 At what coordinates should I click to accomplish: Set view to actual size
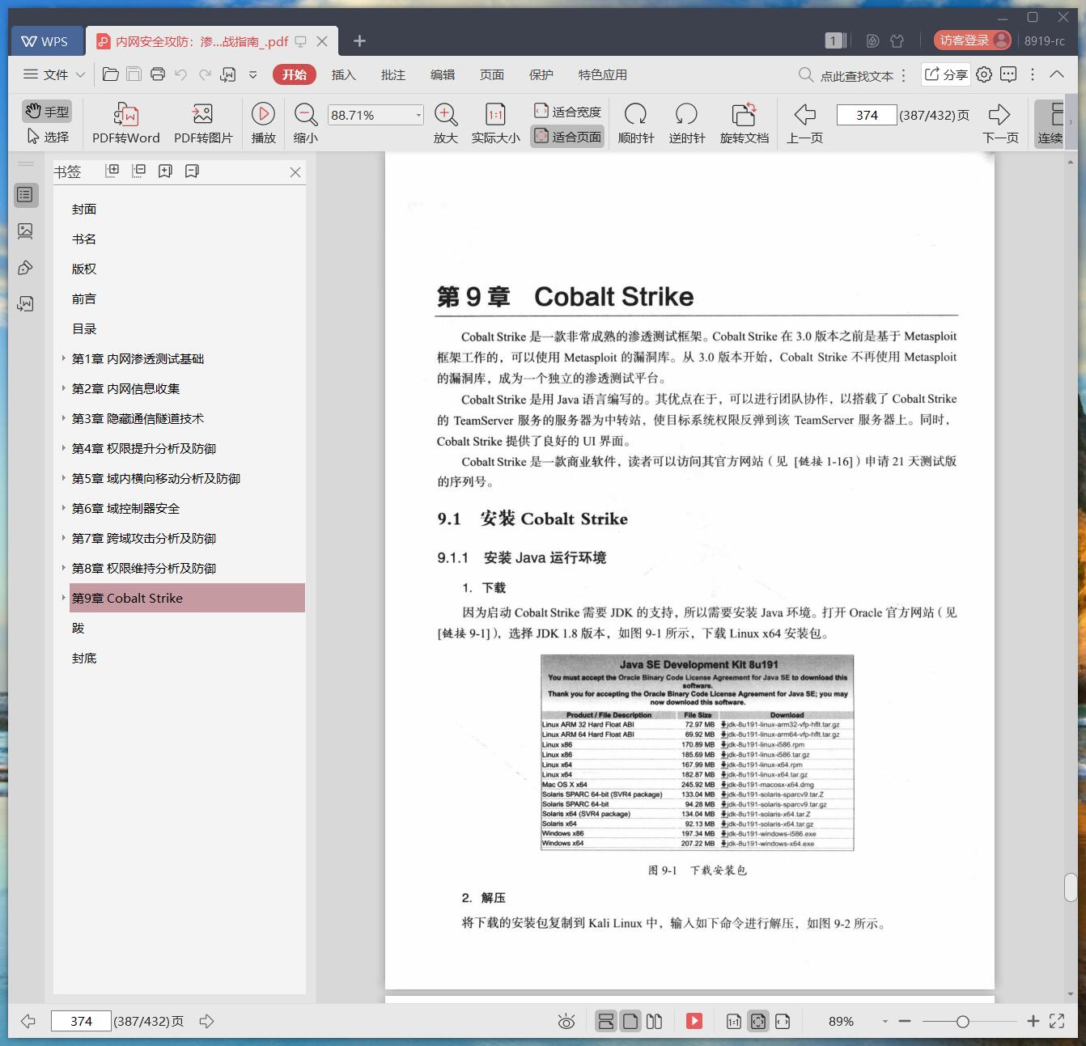tap(495, 124)
